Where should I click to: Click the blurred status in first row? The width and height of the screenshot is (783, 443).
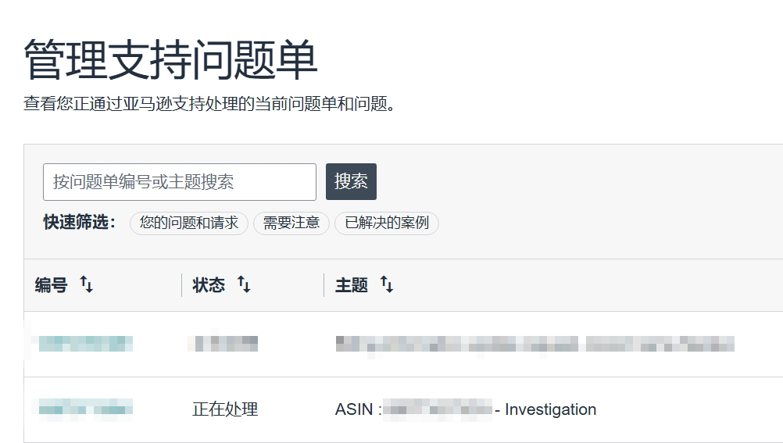[x=225, y=344]
